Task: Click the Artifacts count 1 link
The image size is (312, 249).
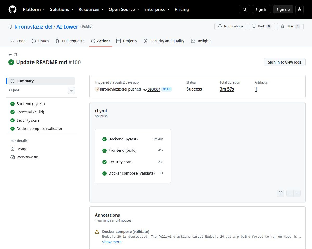Action: click(x=256, y=89)
